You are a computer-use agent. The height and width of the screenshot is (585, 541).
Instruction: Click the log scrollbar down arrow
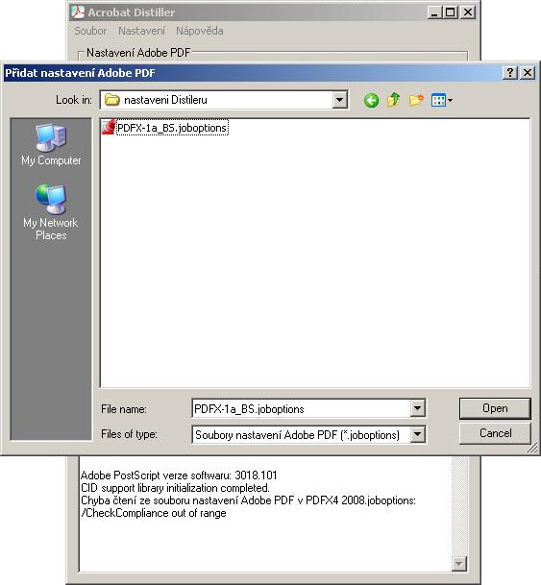[458, 563]
